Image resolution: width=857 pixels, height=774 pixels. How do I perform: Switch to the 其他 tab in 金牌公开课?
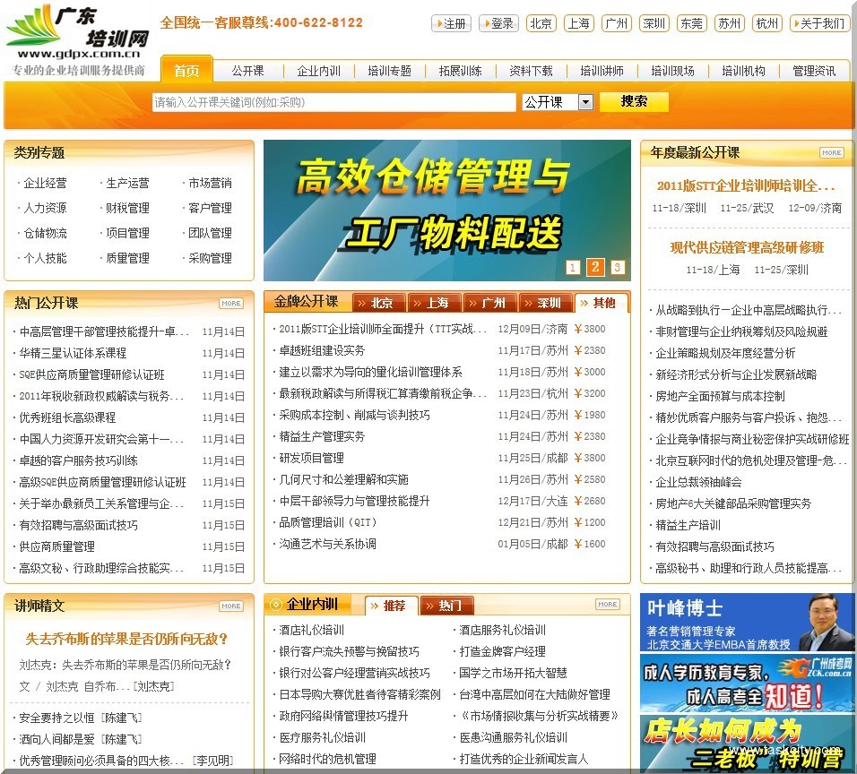pyautogui.click(x=602, y=303)
